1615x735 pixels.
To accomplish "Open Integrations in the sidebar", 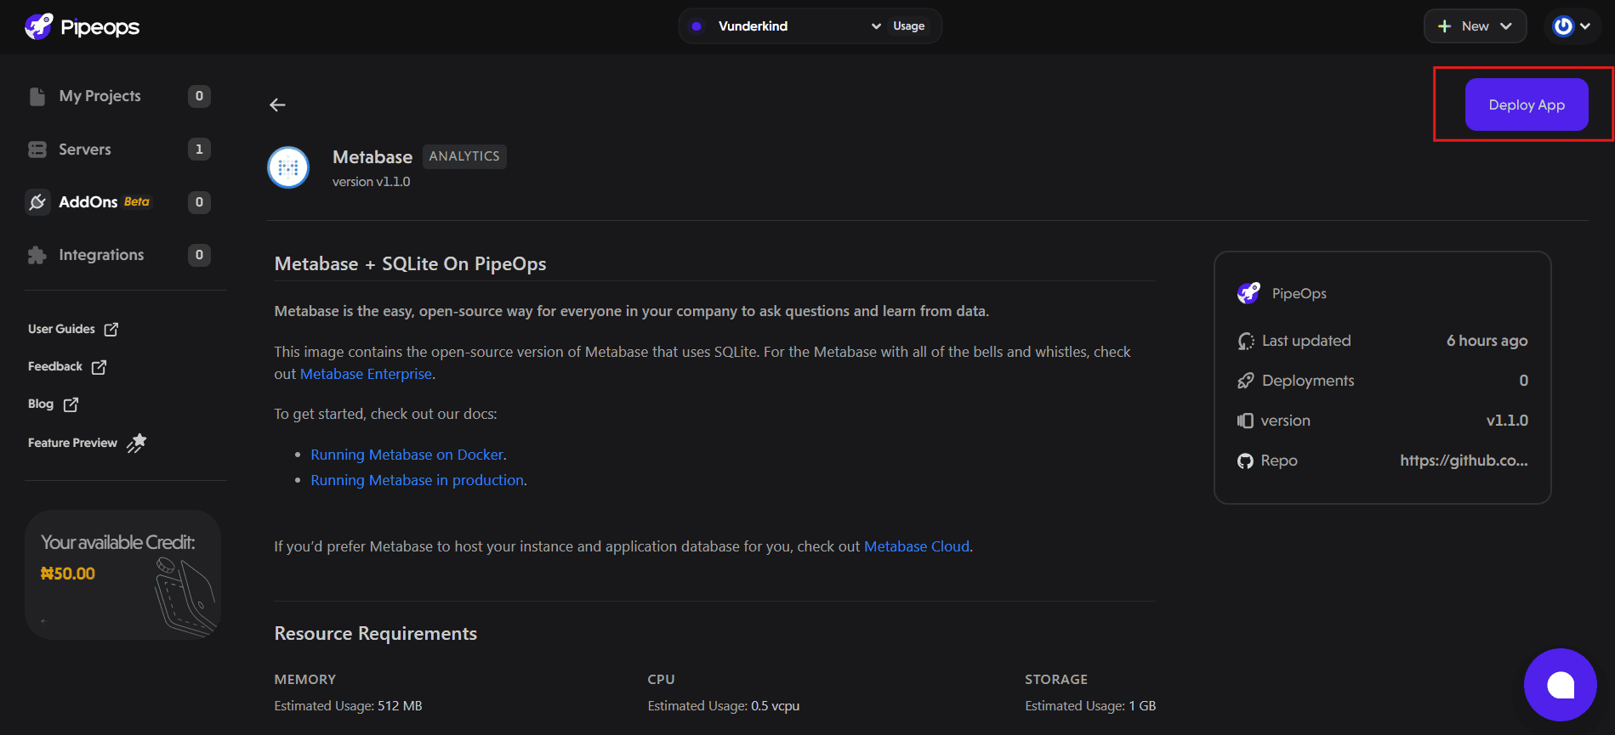I will 101,255.
